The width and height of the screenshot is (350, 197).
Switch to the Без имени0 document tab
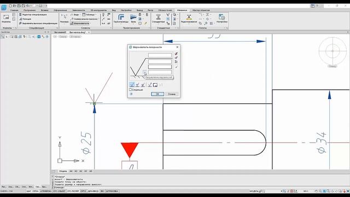pyautogui.click(x=60, y=32)
